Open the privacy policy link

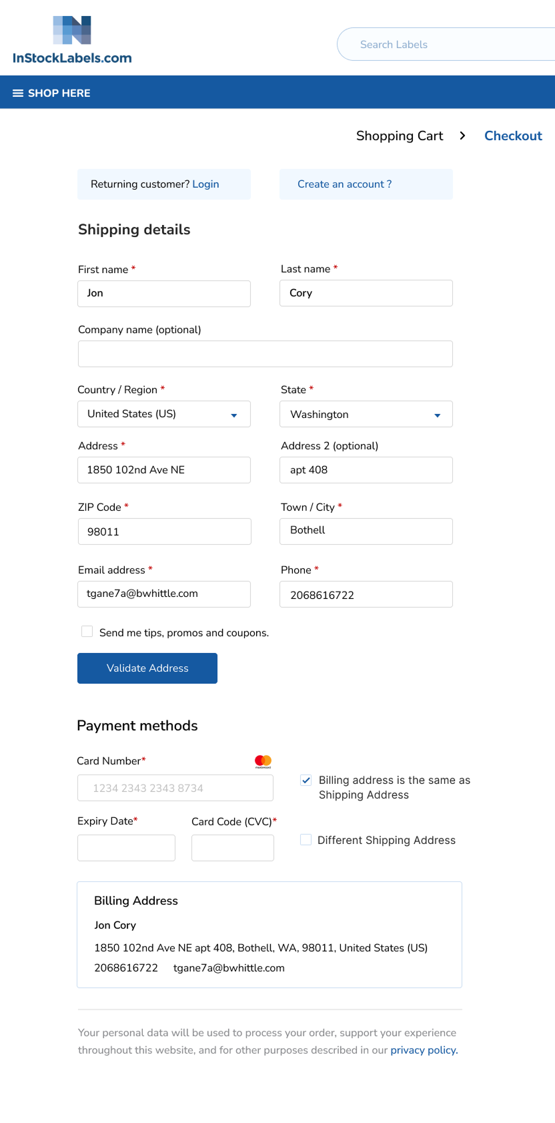click(423, 1050)
